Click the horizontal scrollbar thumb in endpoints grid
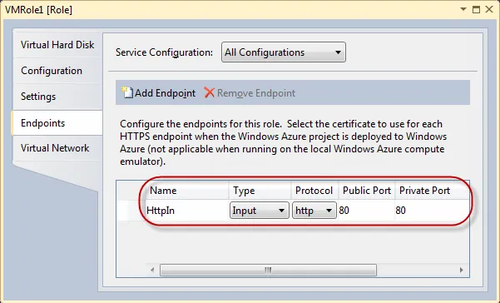500x303 pixels. (268, 271)
